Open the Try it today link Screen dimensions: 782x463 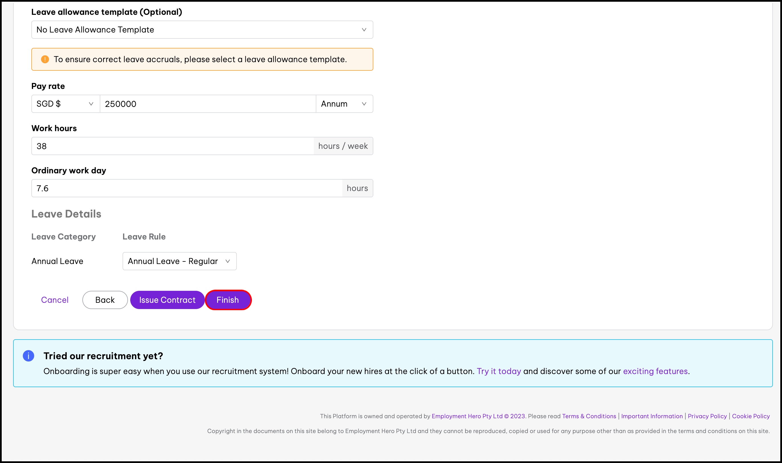pos(498,371)
